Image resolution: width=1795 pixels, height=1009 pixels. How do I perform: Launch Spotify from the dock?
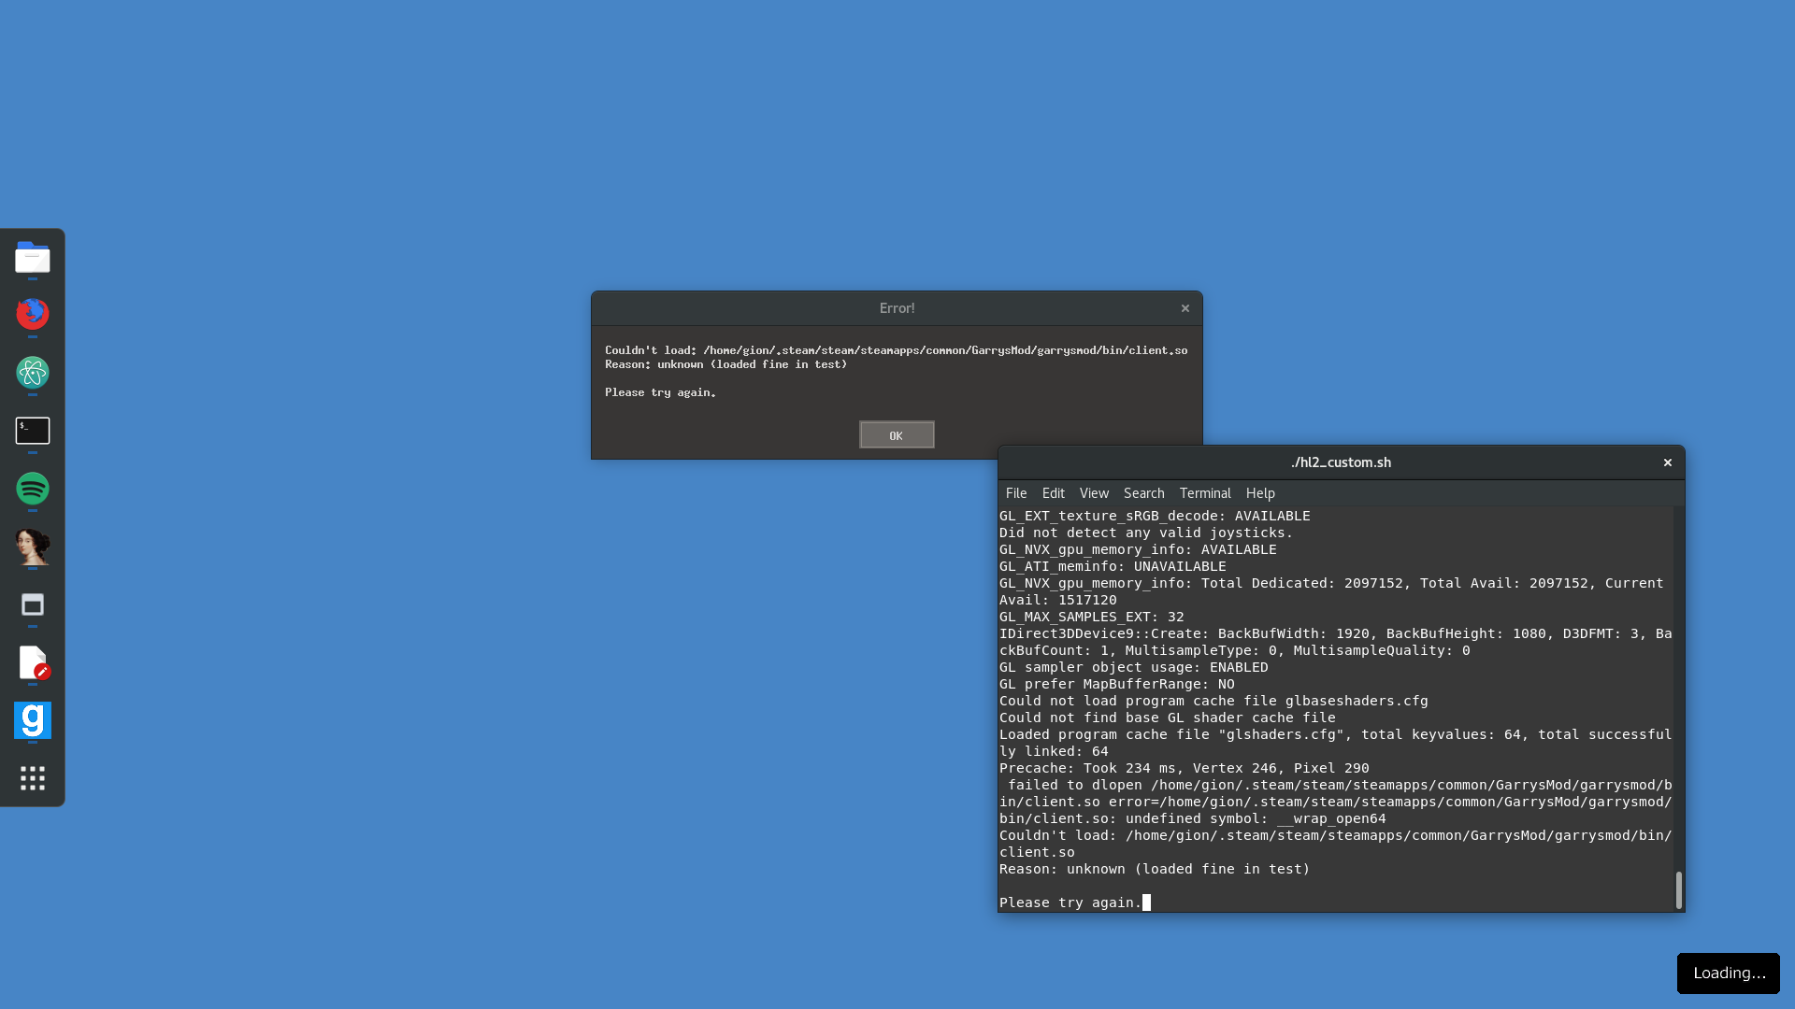click(33, 489)
